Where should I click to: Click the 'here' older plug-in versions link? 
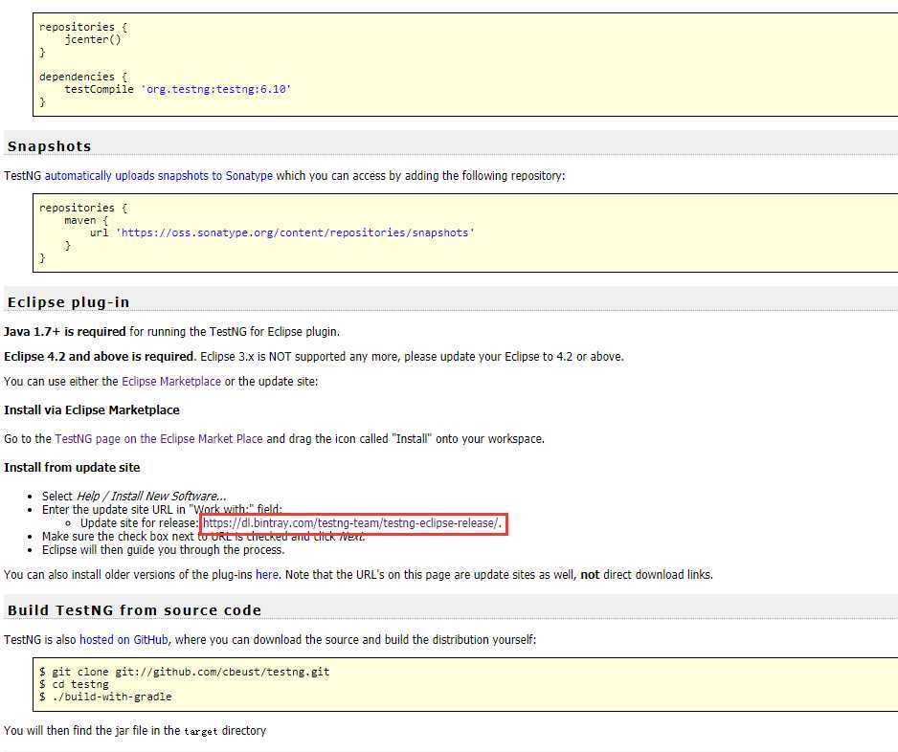267,575
